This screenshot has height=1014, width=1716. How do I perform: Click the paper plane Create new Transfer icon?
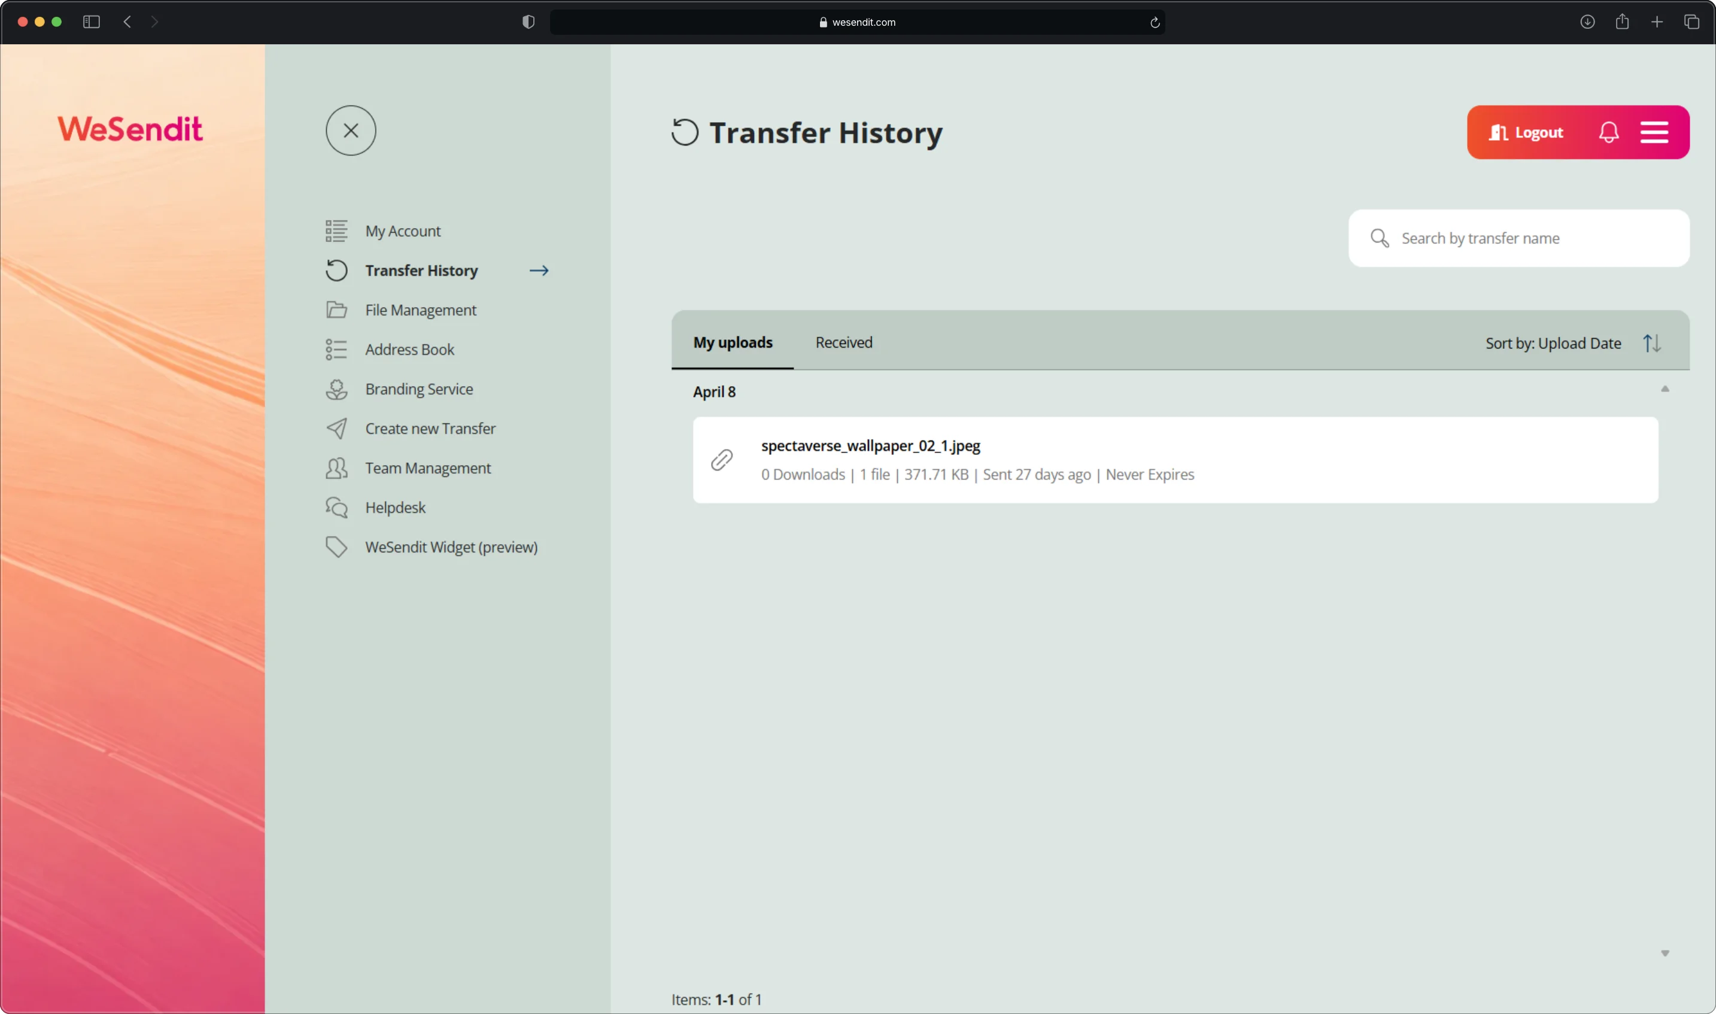tap(336, 429)
